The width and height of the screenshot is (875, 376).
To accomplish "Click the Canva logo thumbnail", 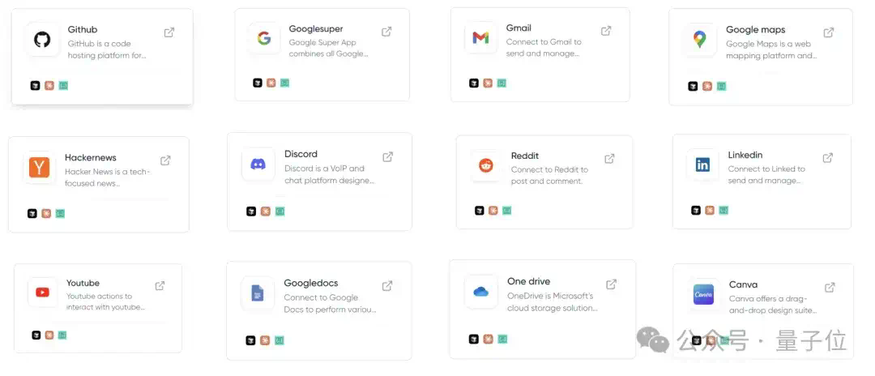I will pyautogui.click(x=703, y=294).
